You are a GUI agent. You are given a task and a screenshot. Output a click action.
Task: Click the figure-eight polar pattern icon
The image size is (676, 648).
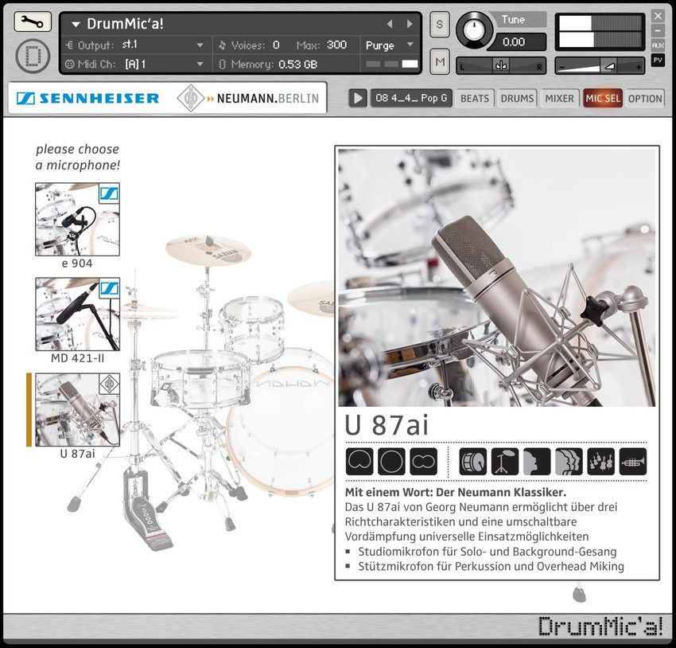(423, 461)
